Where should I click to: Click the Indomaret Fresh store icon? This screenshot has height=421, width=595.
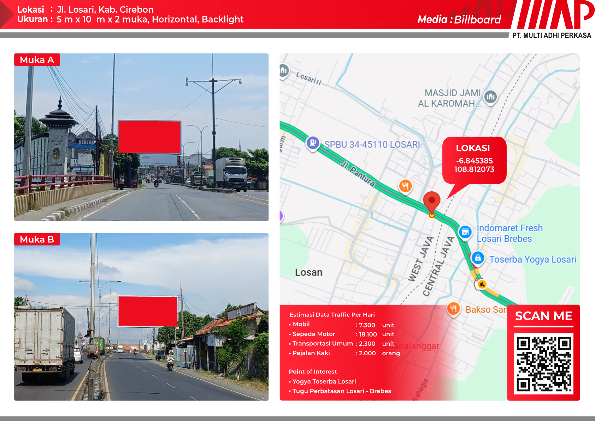(x=465, y=232)
